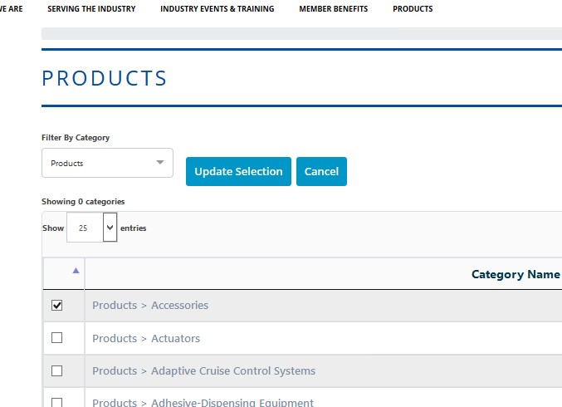Click the Cancel button

[x=321, y=171]
